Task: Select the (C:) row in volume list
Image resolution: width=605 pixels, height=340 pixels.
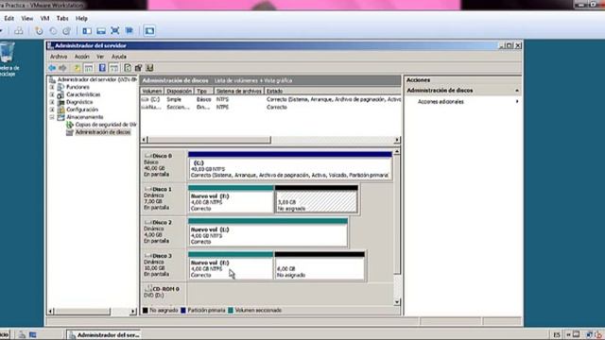Action: (x=270, y=99)
